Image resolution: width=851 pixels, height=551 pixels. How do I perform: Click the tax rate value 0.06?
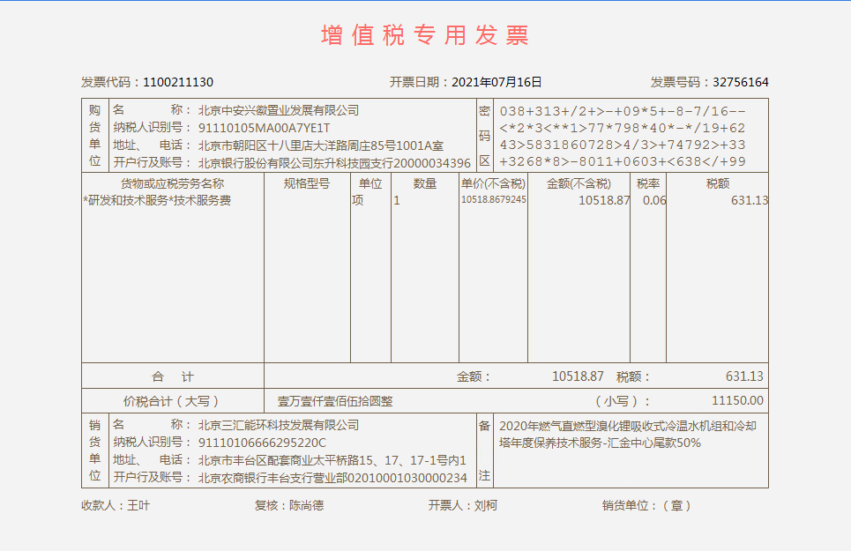coord(654,201)
